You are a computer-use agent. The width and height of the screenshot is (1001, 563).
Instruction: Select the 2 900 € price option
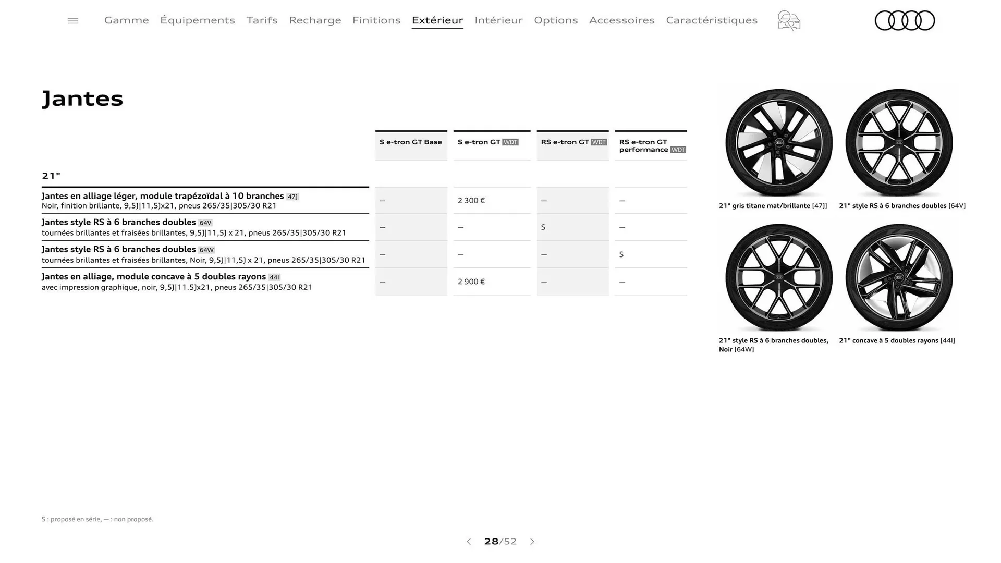coord(471,281)
